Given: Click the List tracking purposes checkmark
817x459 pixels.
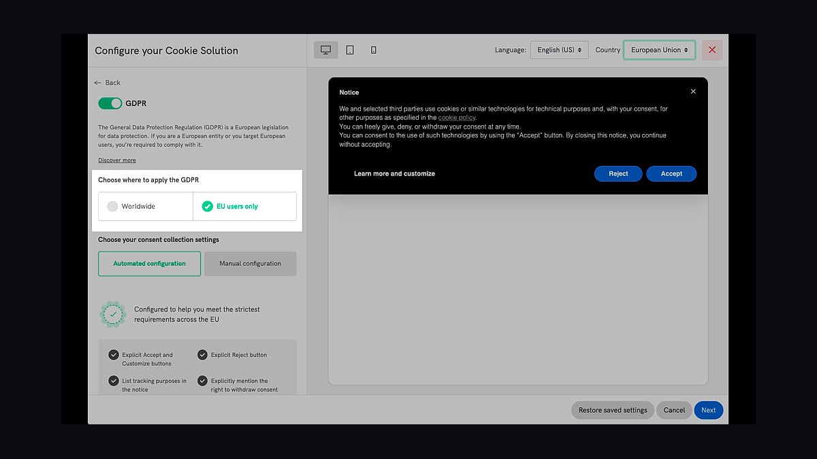Looking at the screenshot, I should click(114, 381).
